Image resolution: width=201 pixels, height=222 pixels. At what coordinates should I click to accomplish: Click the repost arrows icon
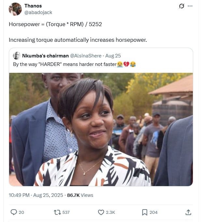pos(57,212)
